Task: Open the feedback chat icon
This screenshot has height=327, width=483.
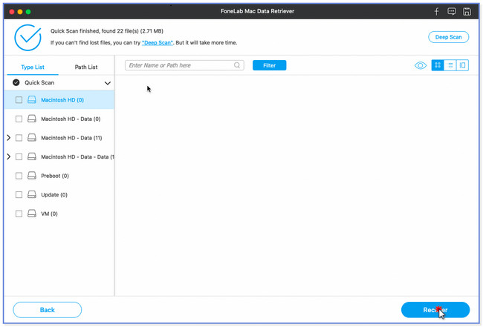Action: pyautogui.click(x=452, y=12)
